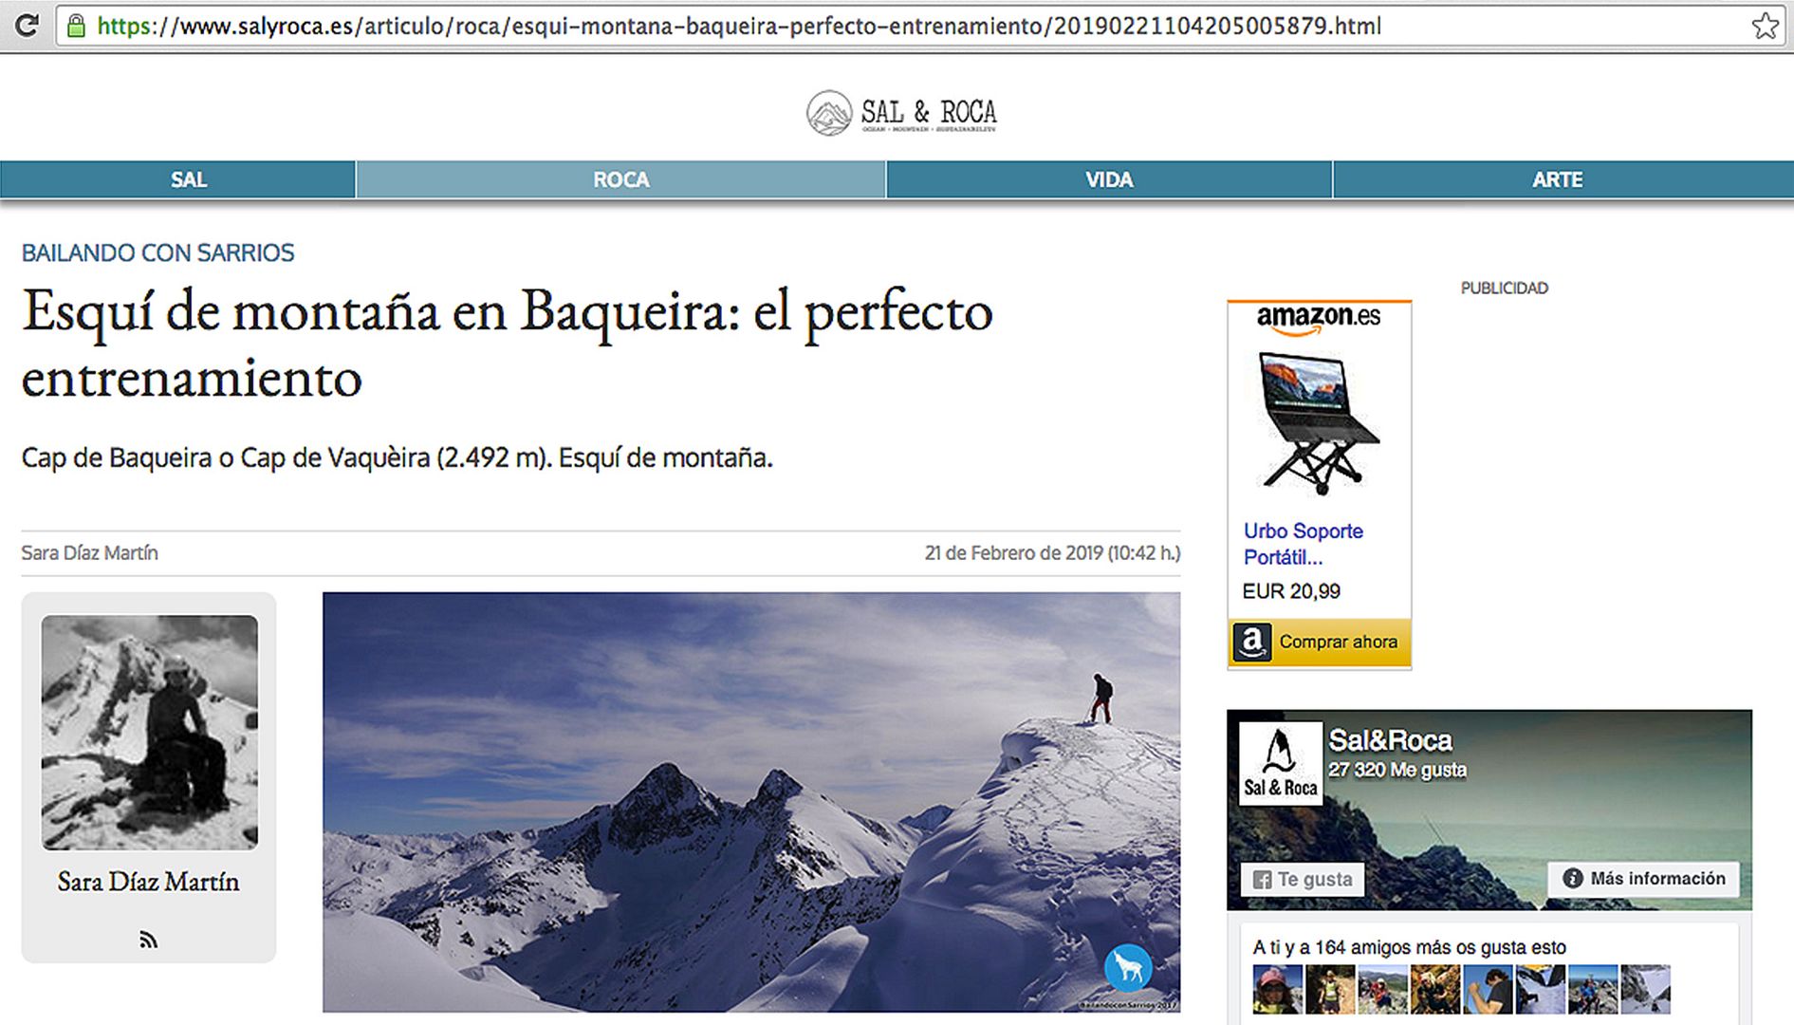This screenshot has height=1025, width=1794.
Task: Click the Amazon logo on buy button
Action: (x=1251, y=643)
